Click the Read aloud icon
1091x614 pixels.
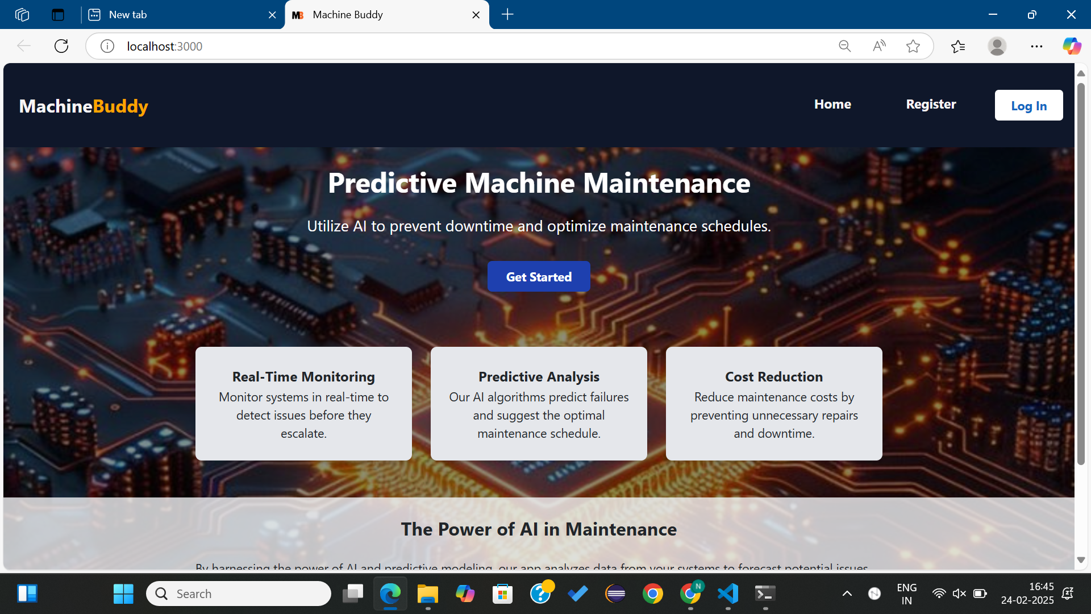coord(879,46)
